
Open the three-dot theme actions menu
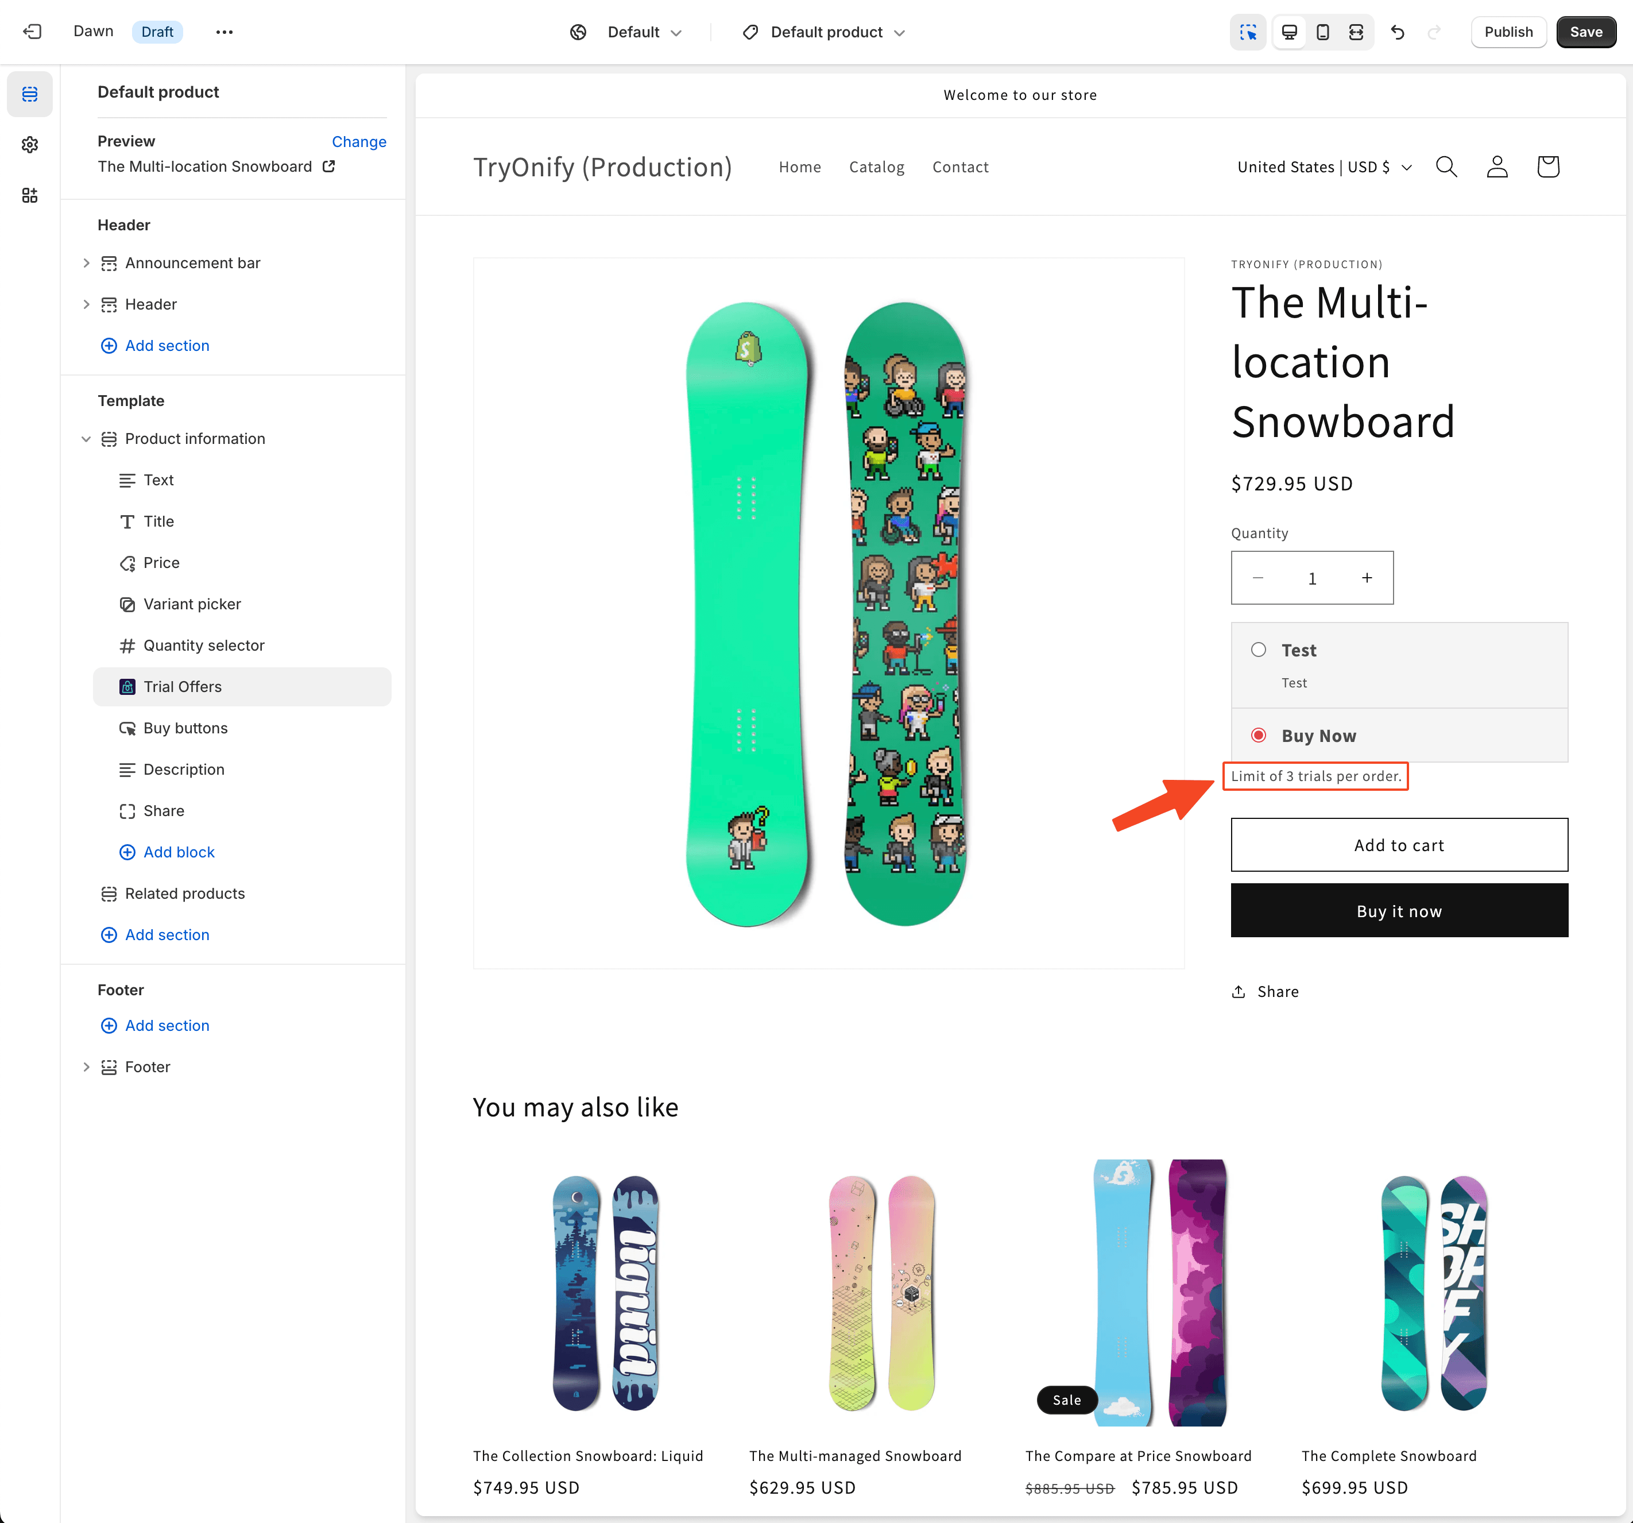pyautogui.click(x=225, y=31)
